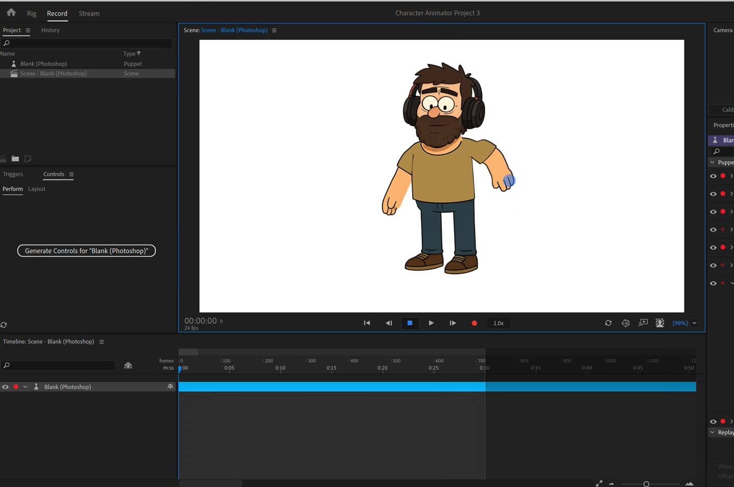The width and height of the screenshot is (734, 487).
Task: Open the scene zoom percentage dropdown
Action: pos(694,323)
